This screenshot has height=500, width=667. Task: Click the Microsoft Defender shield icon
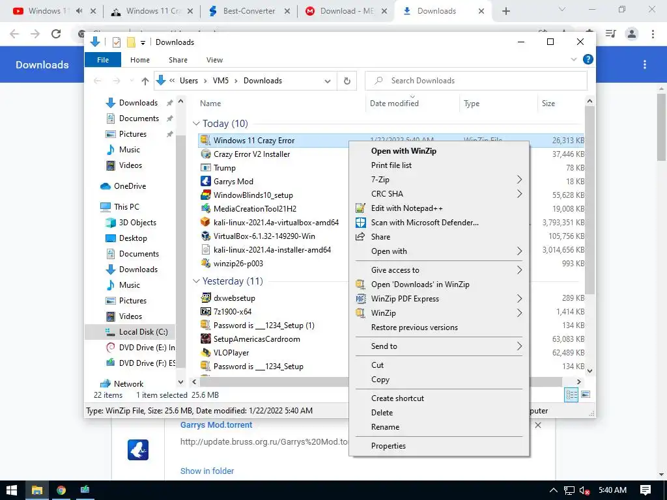(360, 223)
